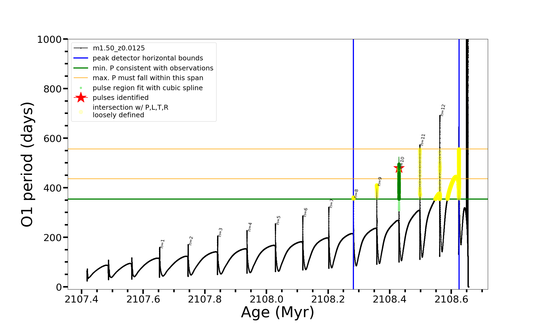Click the green legend line swatch
542x325 pixels.
(x=81, y=68)
